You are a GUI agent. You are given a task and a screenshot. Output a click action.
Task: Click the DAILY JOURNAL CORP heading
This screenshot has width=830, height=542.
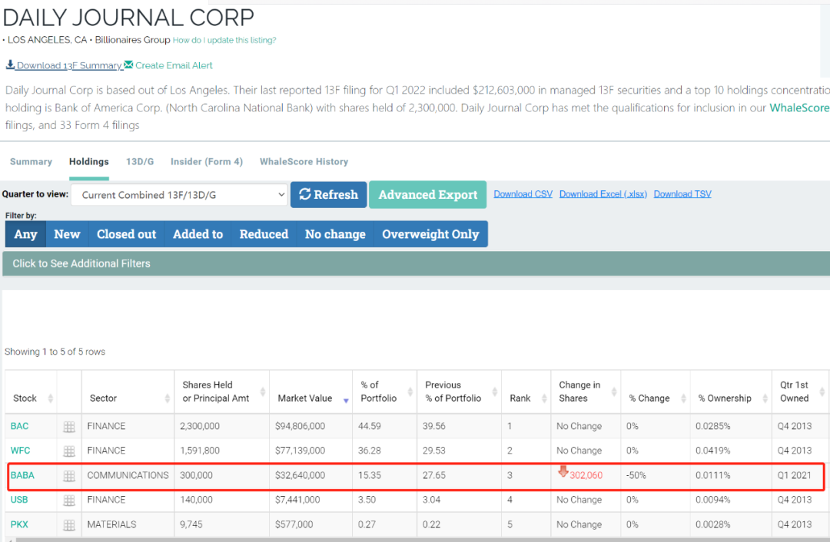(x=128, y=18)
